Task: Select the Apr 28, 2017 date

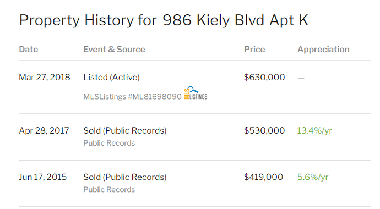Action: (x=44, y=131)
